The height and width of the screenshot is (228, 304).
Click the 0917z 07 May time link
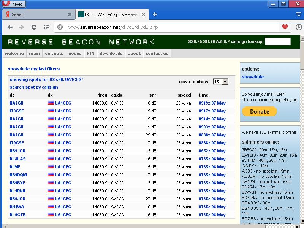coord(212,111)
